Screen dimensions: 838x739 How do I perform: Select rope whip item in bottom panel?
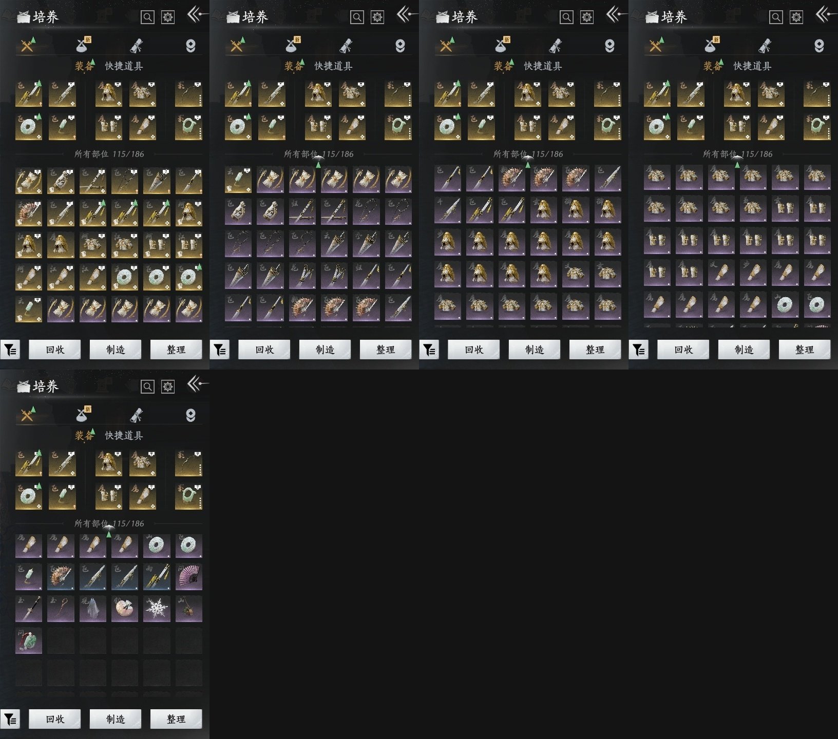pos(61,609)
